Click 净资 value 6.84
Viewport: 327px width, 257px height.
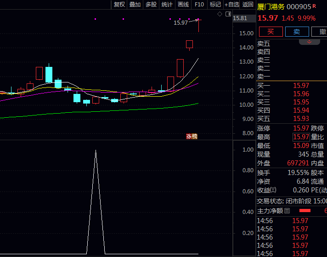303,181
